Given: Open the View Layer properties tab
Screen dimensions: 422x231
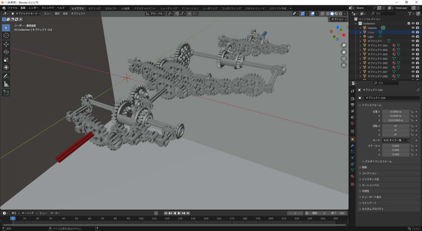Looking at the screenshot, I should (x=352, y=111).
